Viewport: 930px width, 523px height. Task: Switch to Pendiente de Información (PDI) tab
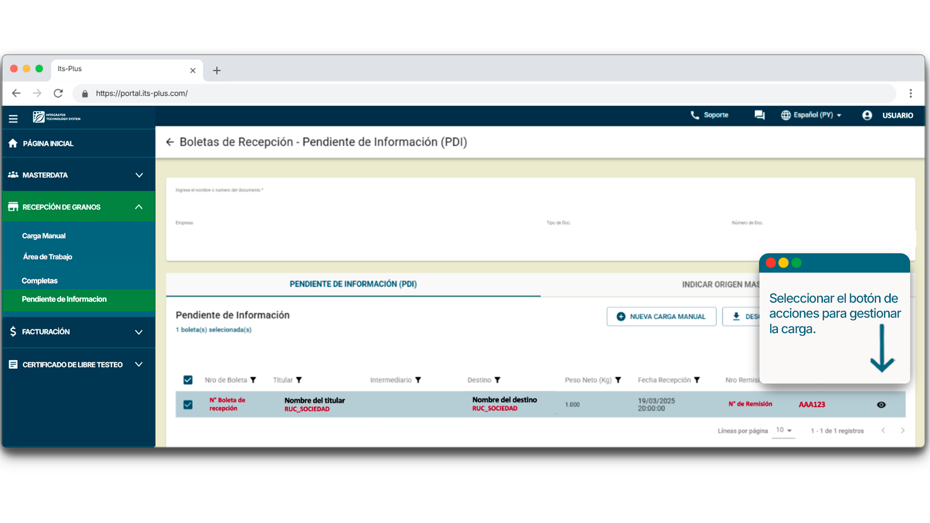tap(353, 284)
